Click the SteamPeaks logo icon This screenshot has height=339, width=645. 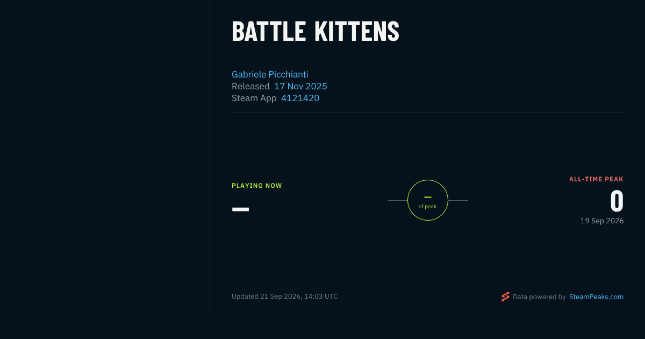505,296
